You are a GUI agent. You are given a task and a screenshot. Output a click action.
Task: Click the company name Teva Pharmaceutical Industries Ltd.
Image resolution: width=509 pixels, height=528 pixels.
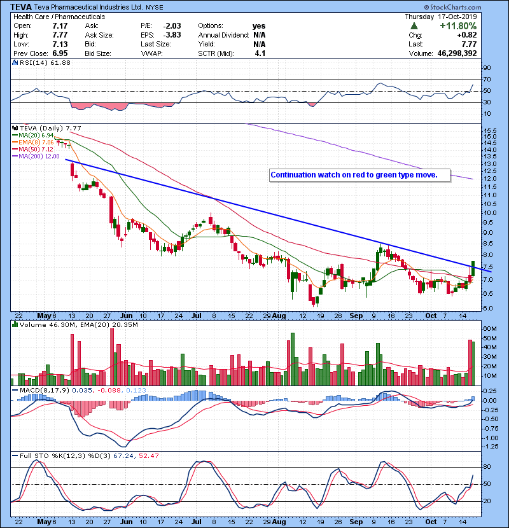pos(88,7)
